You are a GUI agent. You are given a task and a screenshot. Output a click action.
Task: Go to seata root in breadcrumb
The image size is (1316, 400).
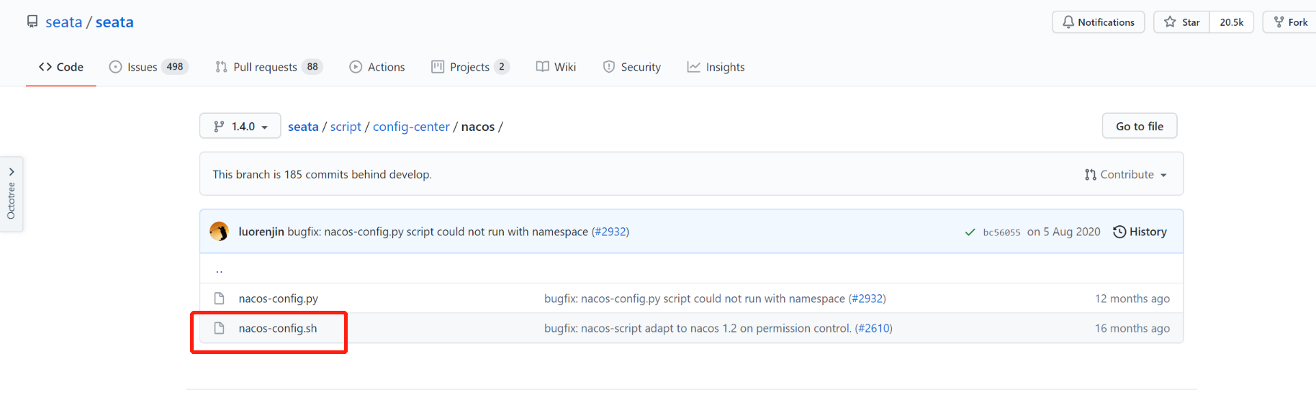303,127
